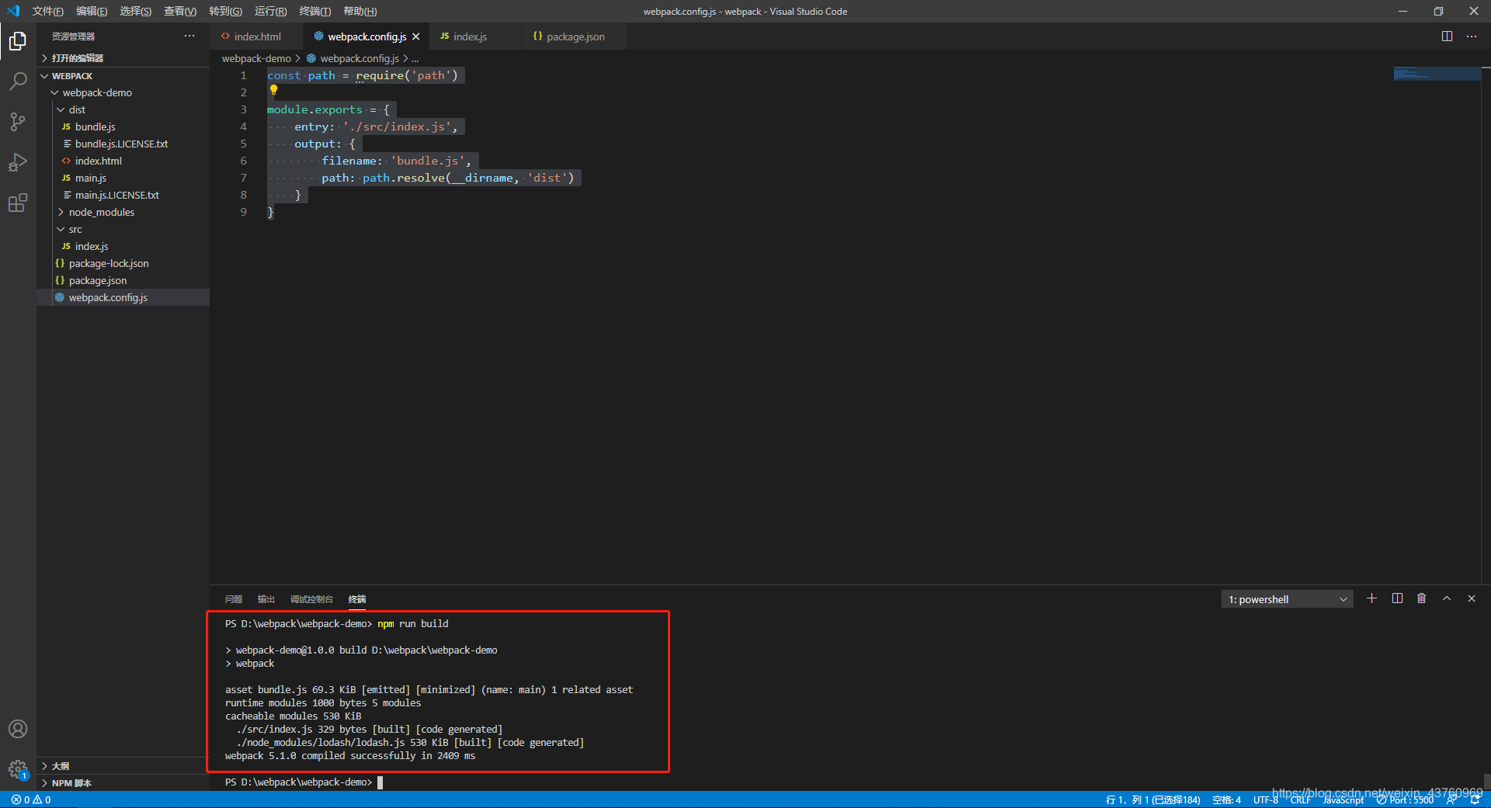The width and height of the screenshot is (1491, 808).
Task: Open the errors and warnings indicator
Action: (31, 799)
